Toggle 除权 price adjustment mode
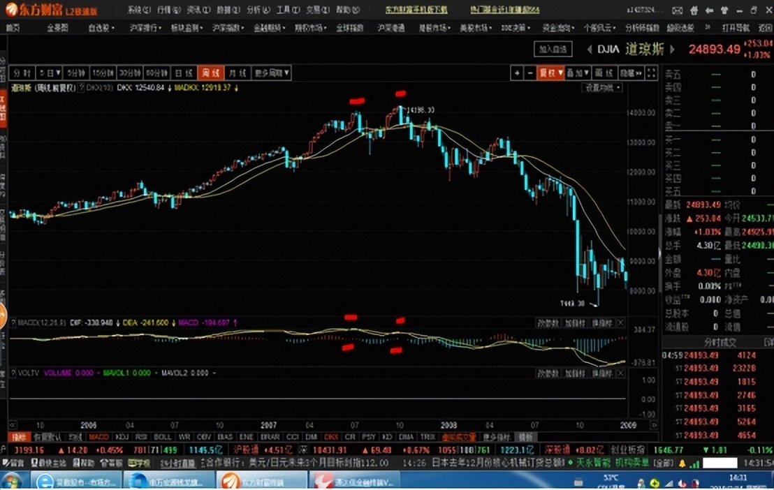The height and width of the screenshot is (490, 774). point(549,73)
